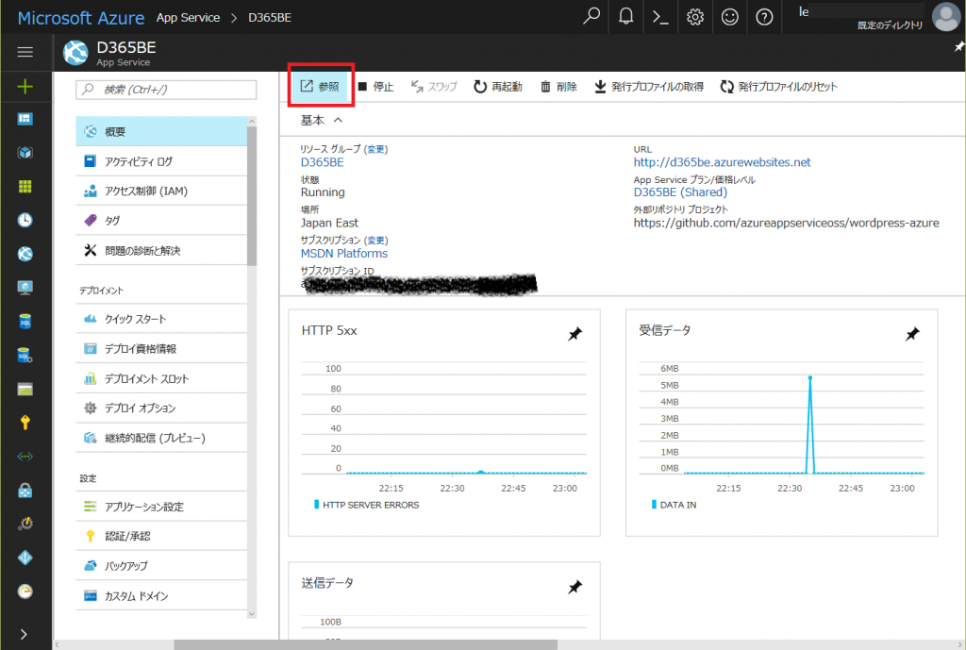Image resolution: width=966 pixels, height=650 pixels.
Task: Select デプロイ オプション menu item
Action: click(161, 408)
